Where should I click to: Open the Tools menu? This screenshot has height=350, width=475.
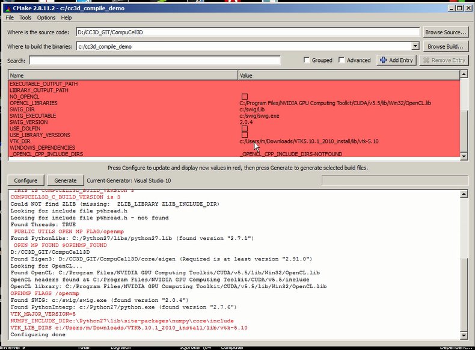tap(25, 18)
